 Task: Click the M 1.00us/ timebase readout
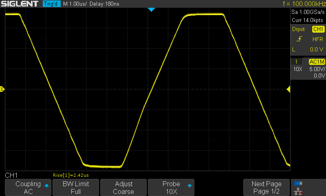75,4
